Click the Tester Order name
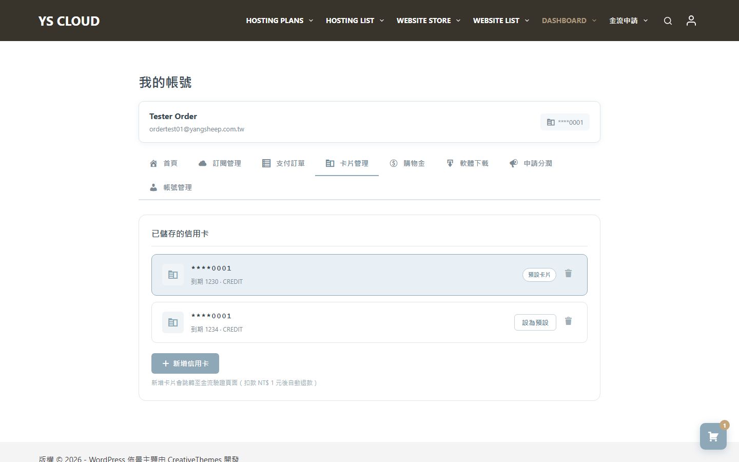 coord(173,116)
